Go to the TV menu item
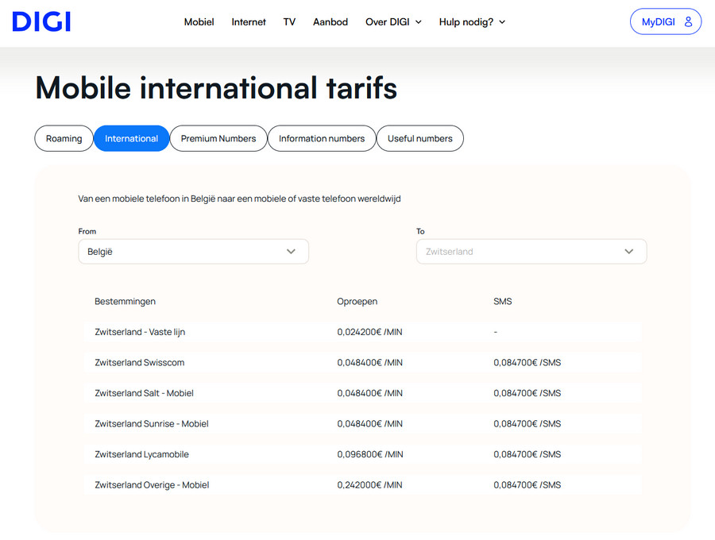The image size is (715, 540). pyautogui.click(x=289, y=22)
